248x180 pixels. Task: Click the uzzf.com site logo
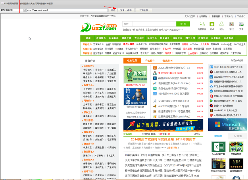(99, 27)
